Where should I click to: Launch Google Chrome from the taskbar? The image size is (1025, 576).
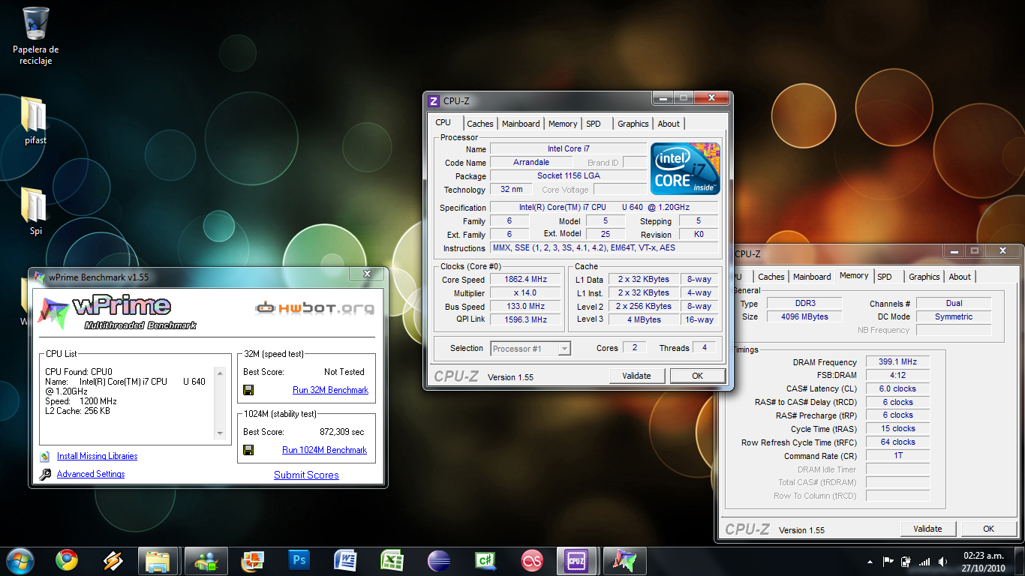click(x=67, y=560)
